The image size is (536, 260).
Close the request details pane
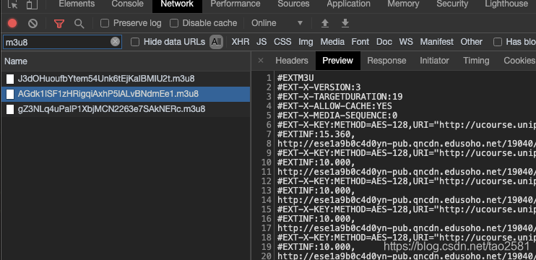261,61
